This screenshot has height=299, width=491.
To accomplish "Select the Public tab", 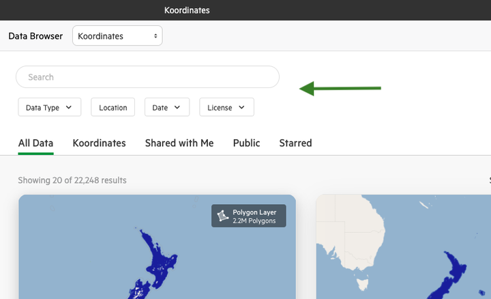I will tap(246, 143).
